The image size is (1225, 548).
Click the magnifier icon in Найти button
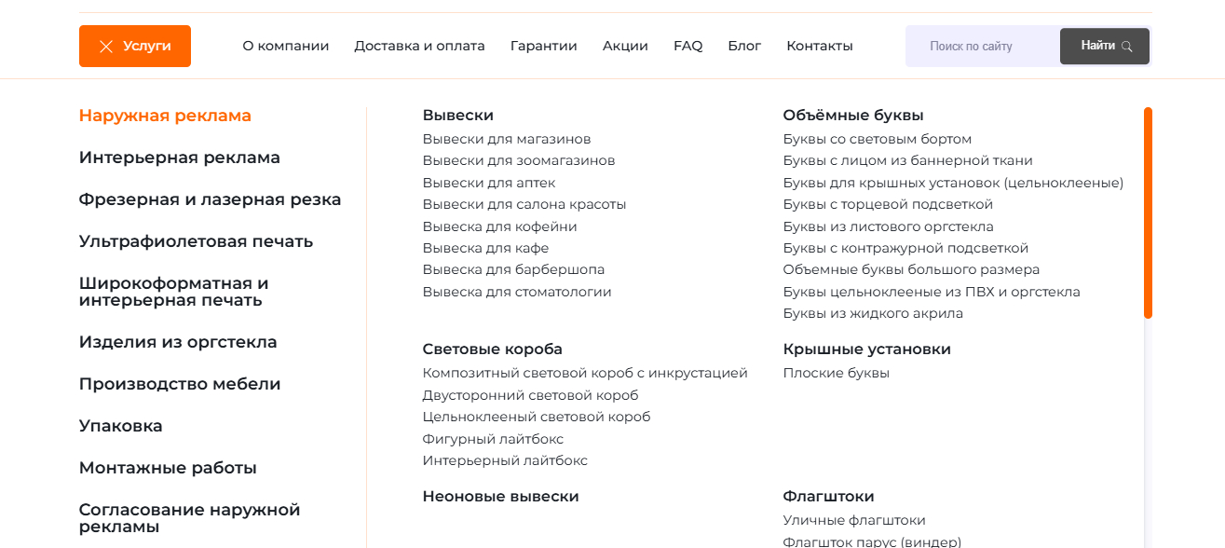click(x=1127, y=47)
